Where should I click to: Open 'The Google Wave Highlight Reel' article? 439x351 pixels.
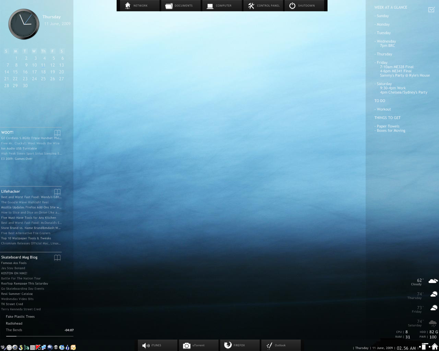25,202
